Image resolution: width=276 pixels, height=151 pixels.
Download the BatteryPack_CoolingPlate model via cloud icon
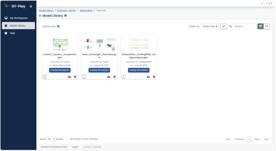pyautogui.click(x=148, y=77)
